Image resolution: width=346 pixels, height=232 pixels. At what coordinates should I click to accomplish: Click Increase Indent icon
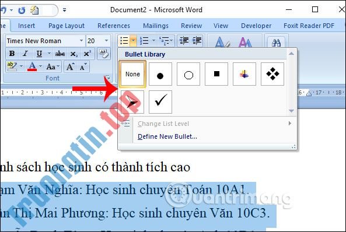[x=197, y=41]
